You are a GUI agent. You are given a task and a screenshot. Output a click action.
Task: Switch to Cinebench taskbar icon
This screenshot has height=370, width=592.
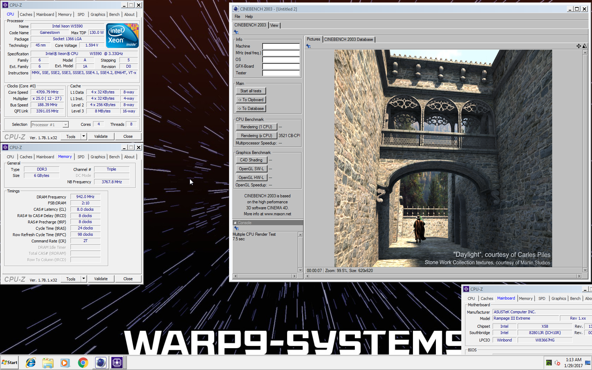click(x=100, y=362)
